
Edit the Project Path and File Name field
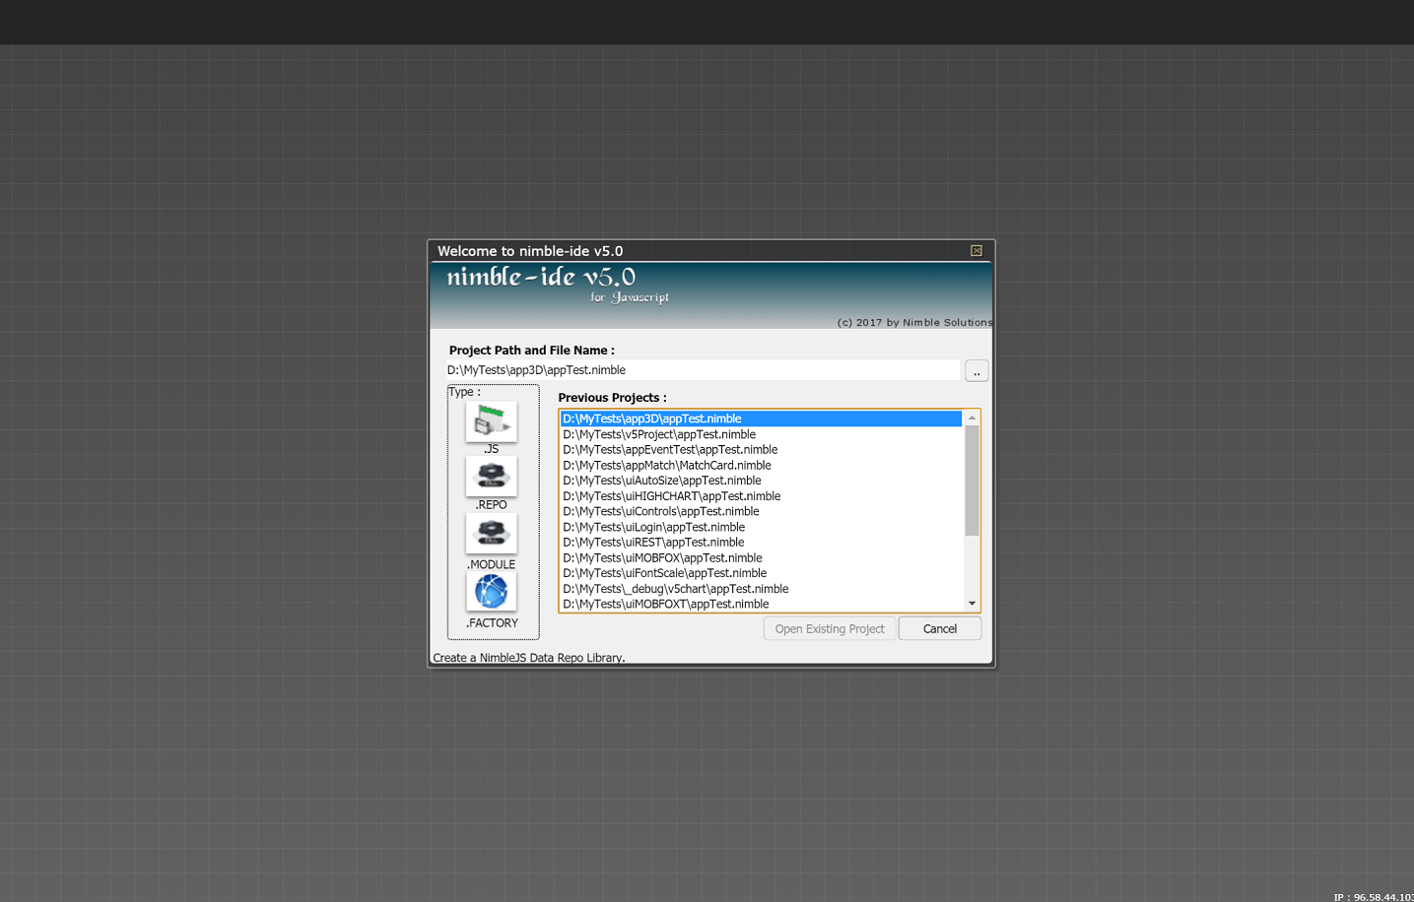(702, 370)
